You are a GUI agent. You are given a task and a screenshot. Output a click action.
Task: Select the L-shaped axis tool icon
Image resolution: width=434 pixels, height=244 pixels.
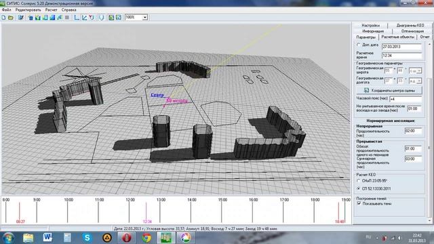(77, 18)
